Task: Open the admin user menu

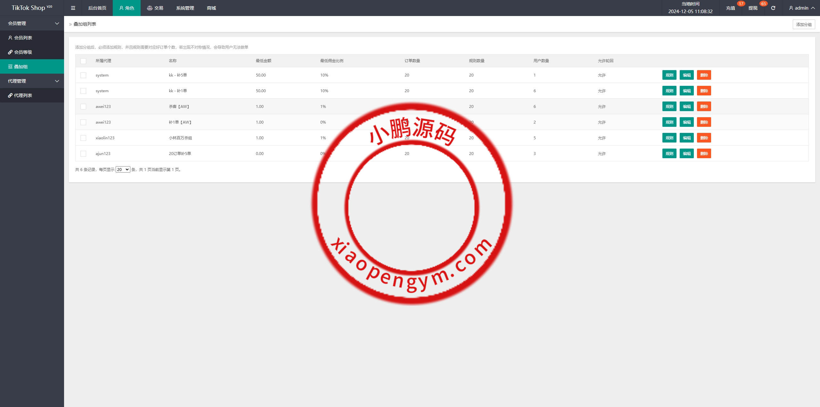Action: pos(802,8)
